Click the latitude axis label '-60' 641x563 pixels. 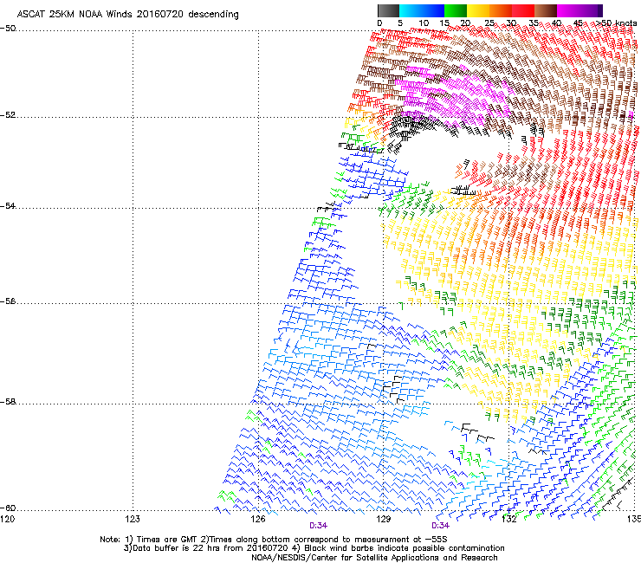coord(8,508)
